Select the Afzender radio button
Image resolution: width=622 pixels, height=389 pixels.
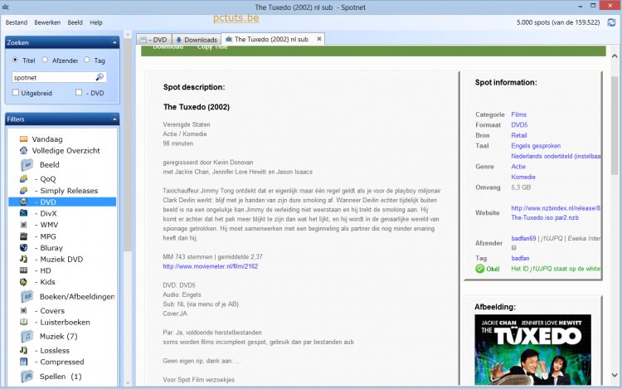45,60
